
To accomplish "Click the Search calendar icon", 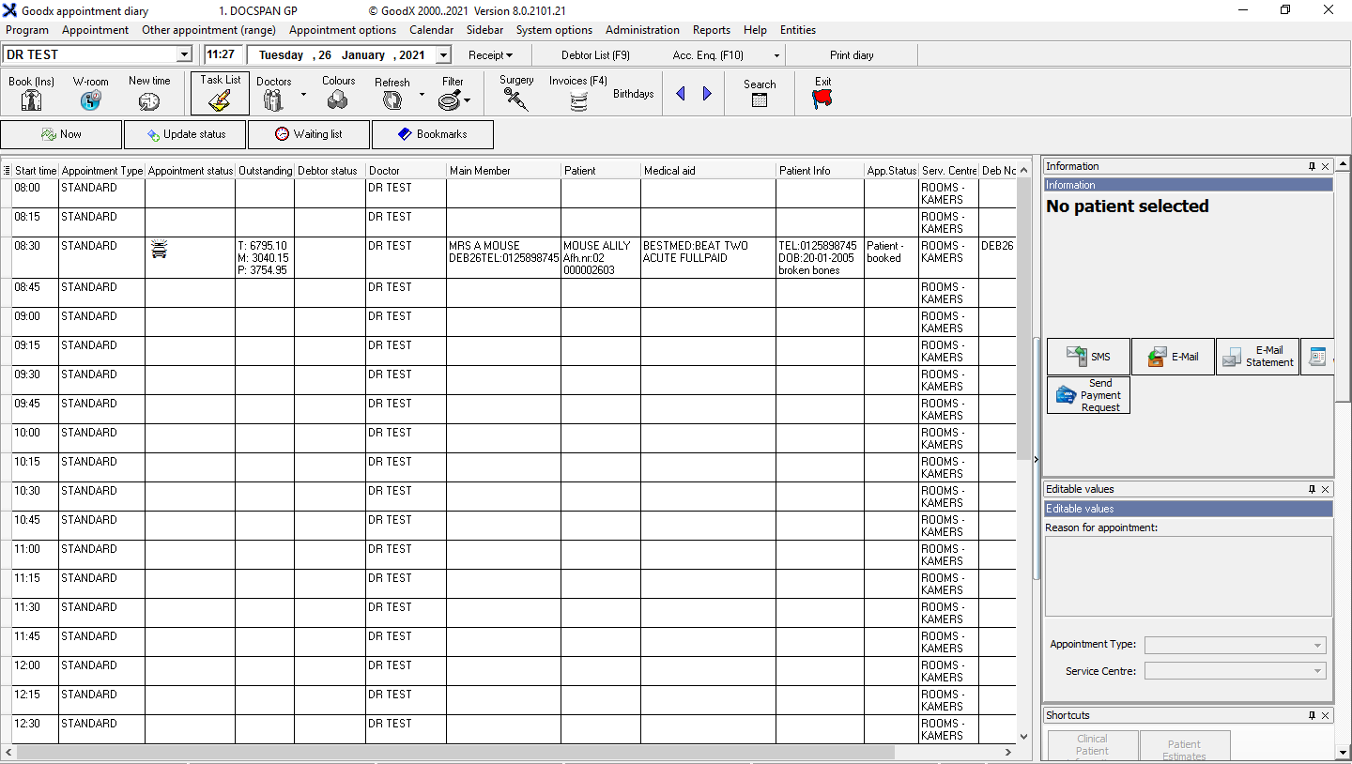I will click(x=760, y=99).
